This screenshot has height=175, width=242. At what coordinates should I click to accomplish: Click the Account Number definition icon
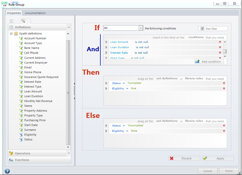coord(21,38)
